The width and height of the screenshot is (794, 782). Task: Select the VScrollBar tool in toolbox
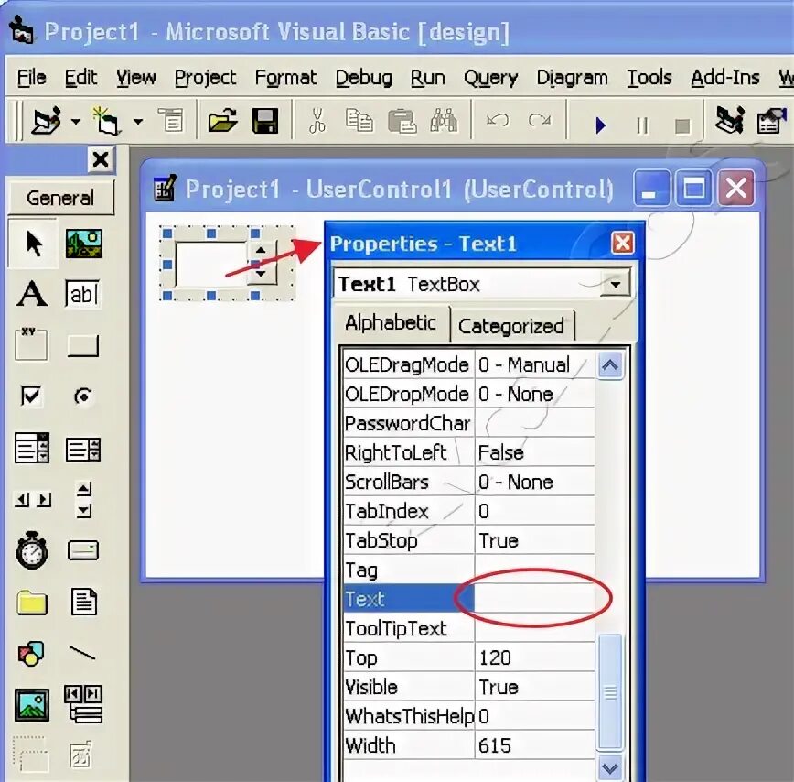(x=84, y=499)
